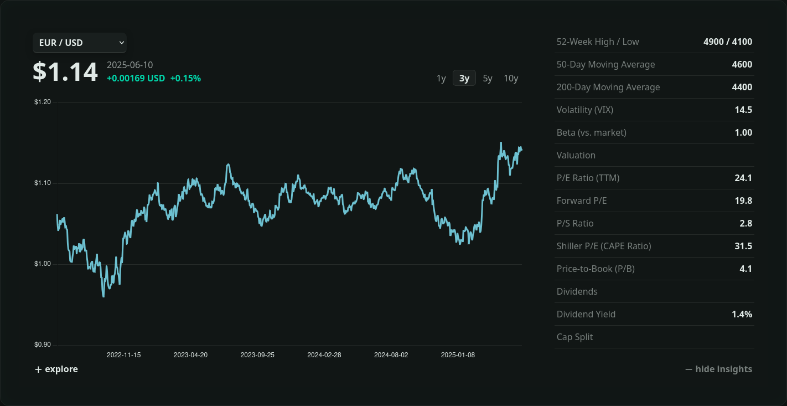
Task: Select the 200-Day Moving Average row
Action: [x=654, y=87]
